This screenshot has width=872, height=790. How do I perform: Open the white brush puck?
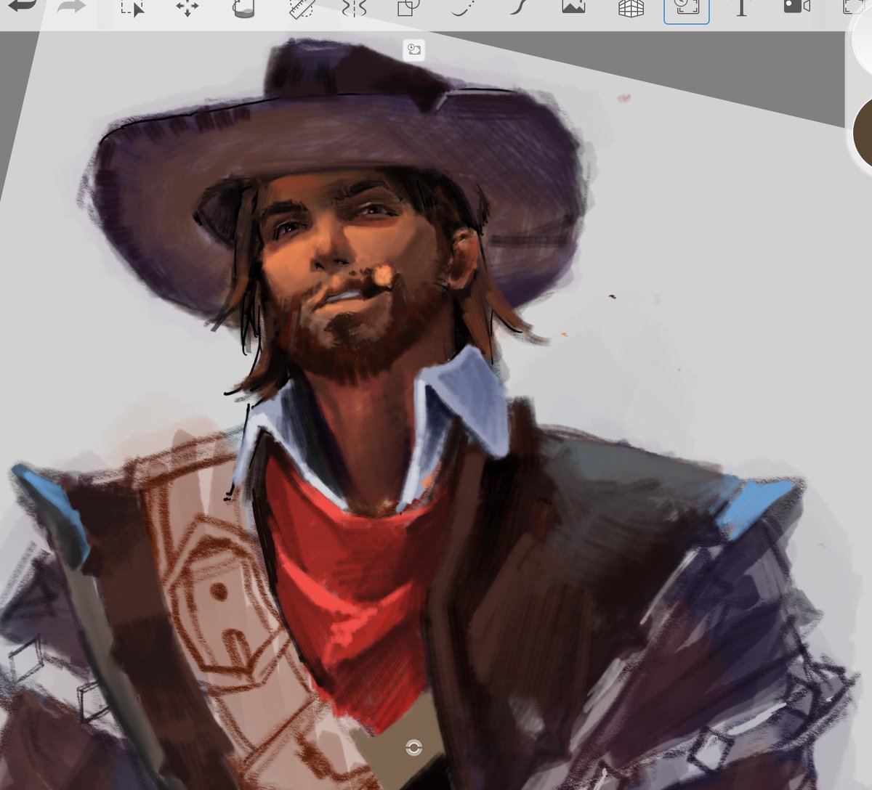(862, 40)
